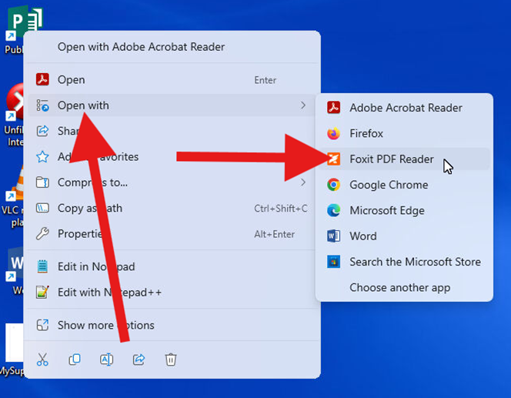Select the Microsoft Edge icon
The image size is (511, 398).
click(x=333, y=210)
